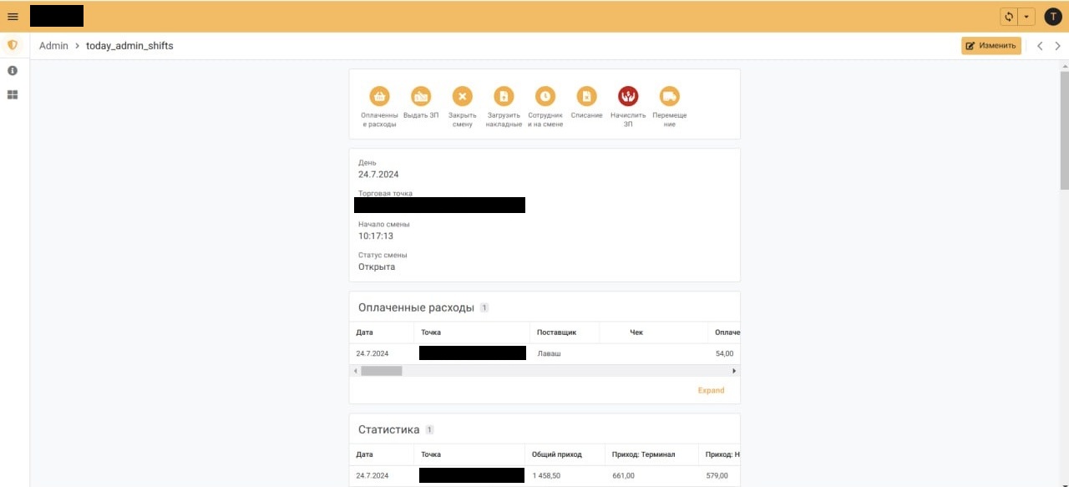Go to next record with right chevron

pos(1058,46)
